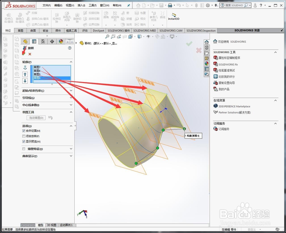This screenshot has height=233, width=286.
Task: Select 草图6 in the profiles list
Action: (37, 71)
